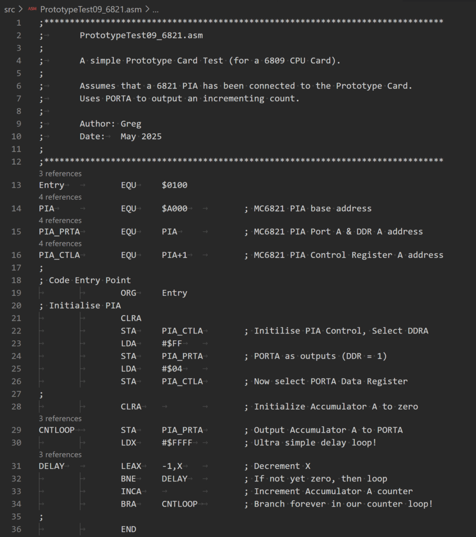Open the 4 references above PIA_CTLA definition
The height and width of the screenshot is (537, 476).
60,243
